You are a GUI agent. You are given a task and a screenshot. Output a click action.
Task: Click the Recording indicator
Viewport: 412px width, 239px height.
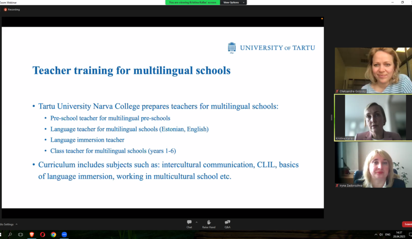(x=12, y=10)
